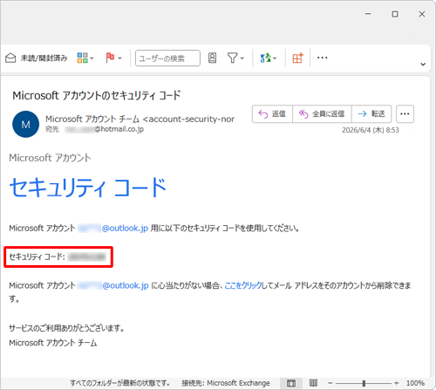This screenshot has width=436, height=390.
Task: Open the ribbon More commands ellipsis
Action: pos(322,58)
